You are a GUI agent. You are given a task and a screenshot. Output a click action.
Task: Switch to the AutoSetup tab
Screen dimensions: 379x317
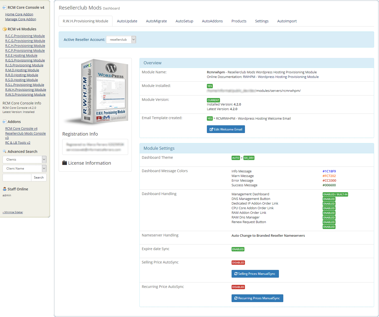[x=184, y=21]
